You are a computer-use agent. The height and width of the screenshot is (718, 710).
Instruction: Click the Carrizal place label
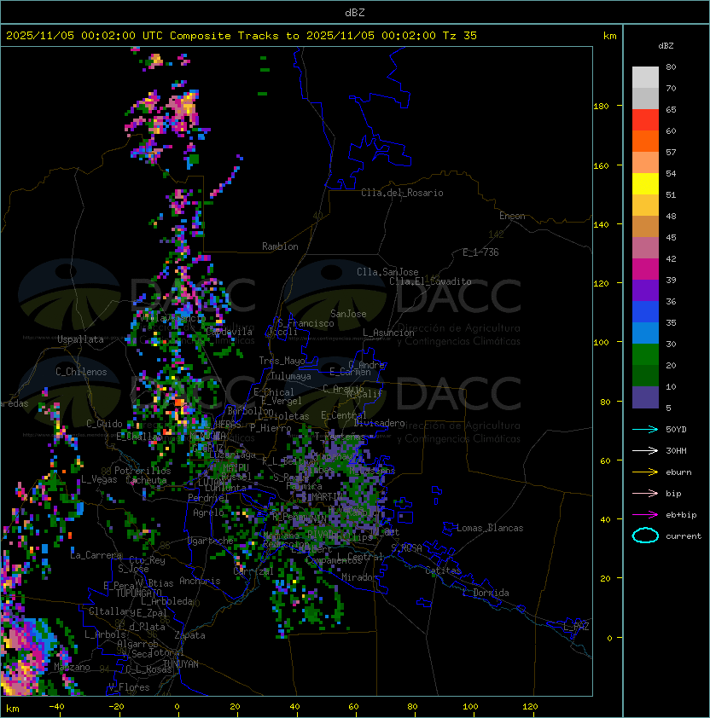[253, 571]
